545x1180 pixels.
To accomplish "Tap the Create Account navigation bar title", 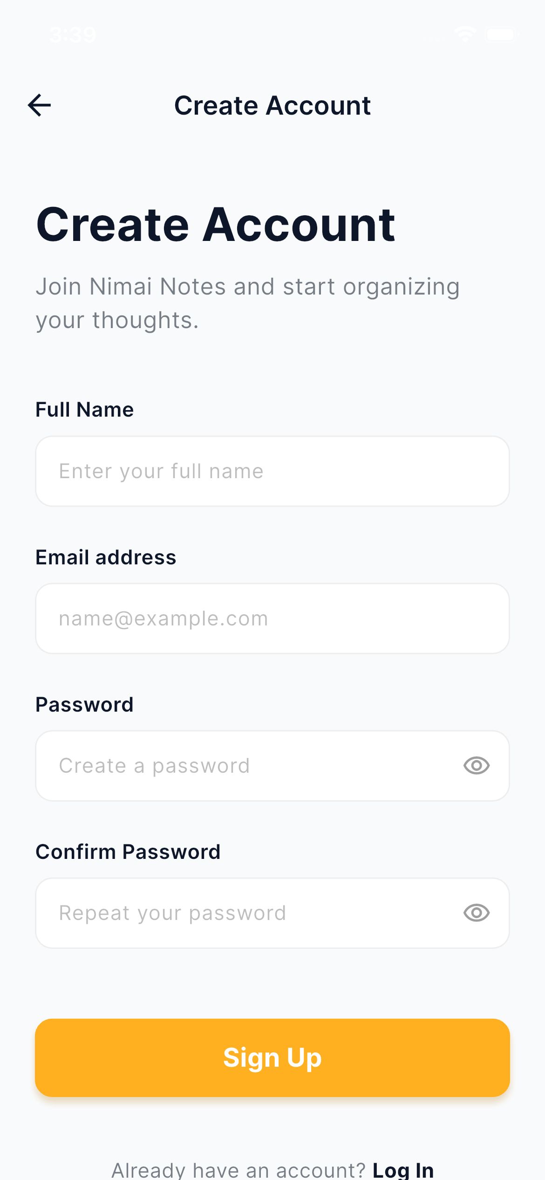I will pyautogui.click(x=272, y=105).
